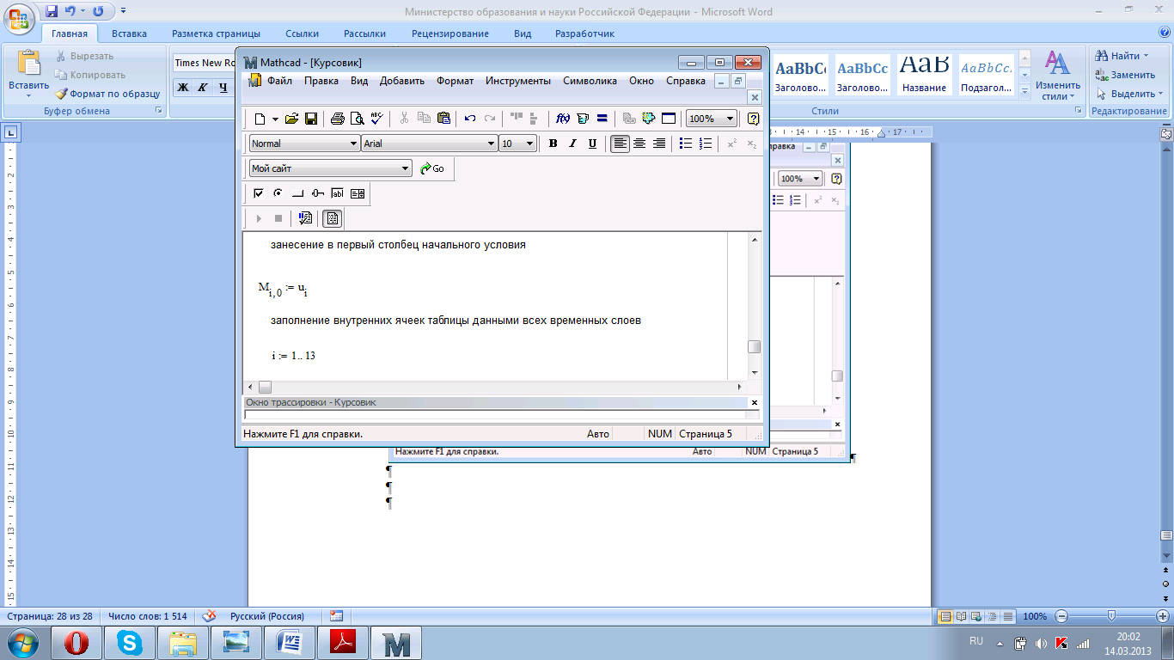Undo the last action in Mathcad

470,119
